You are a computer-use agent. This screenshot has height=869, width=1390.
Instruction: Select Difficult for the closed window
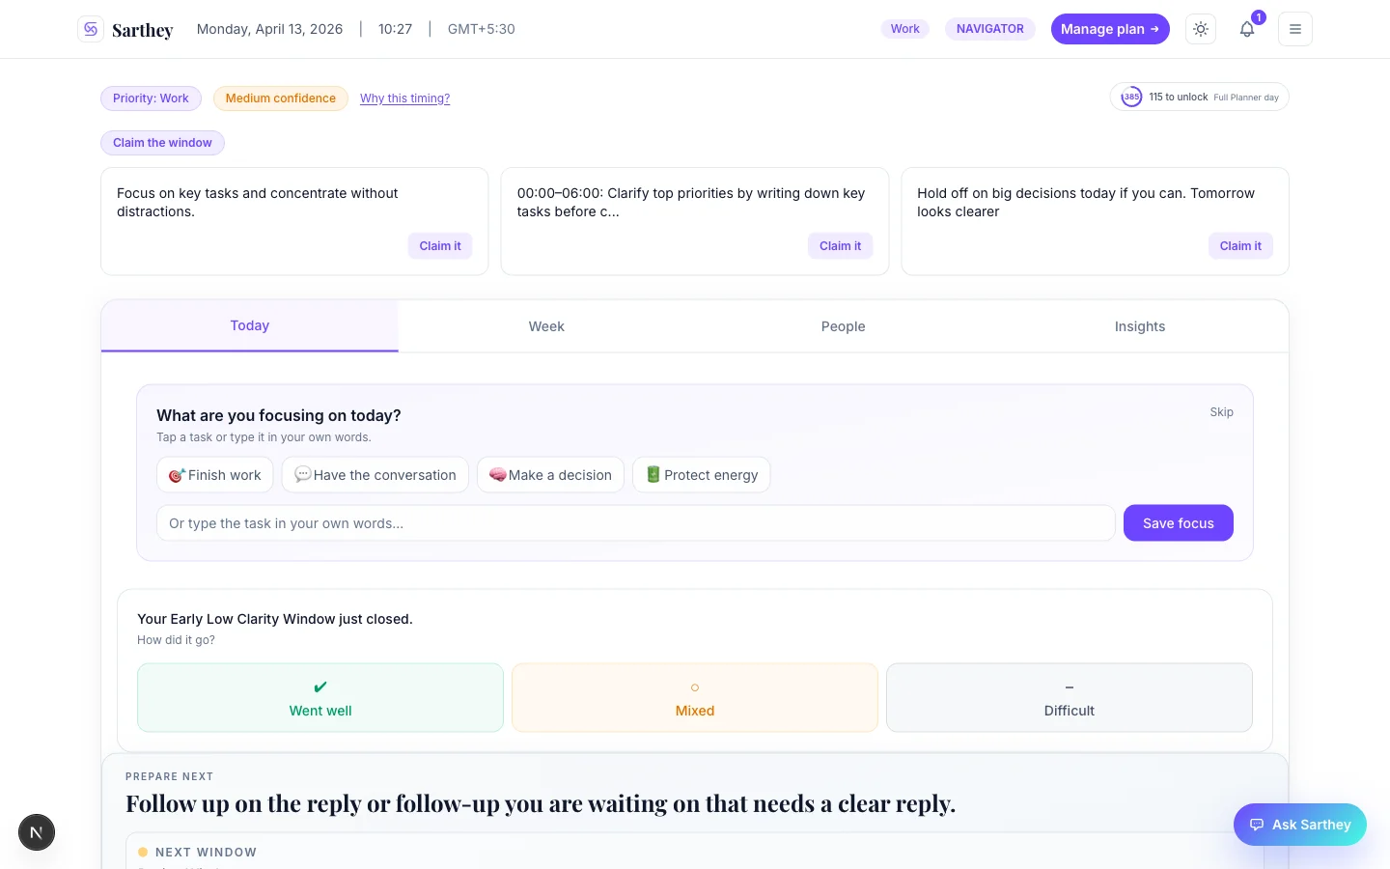(x=1069, y=697)
